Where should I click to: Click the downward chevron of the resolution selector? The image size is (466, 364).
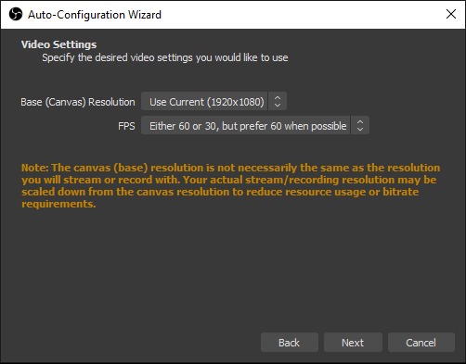tap(278, 105)
